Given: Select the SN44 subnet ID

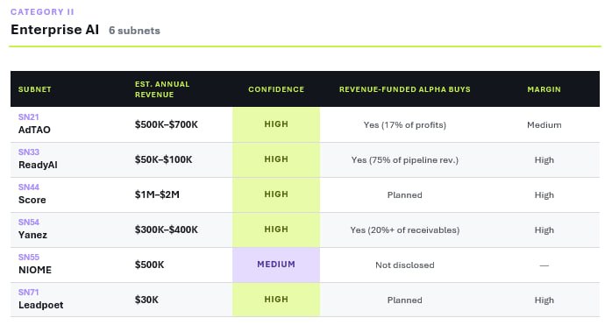Looking at the screenshot, I should 29,187.
